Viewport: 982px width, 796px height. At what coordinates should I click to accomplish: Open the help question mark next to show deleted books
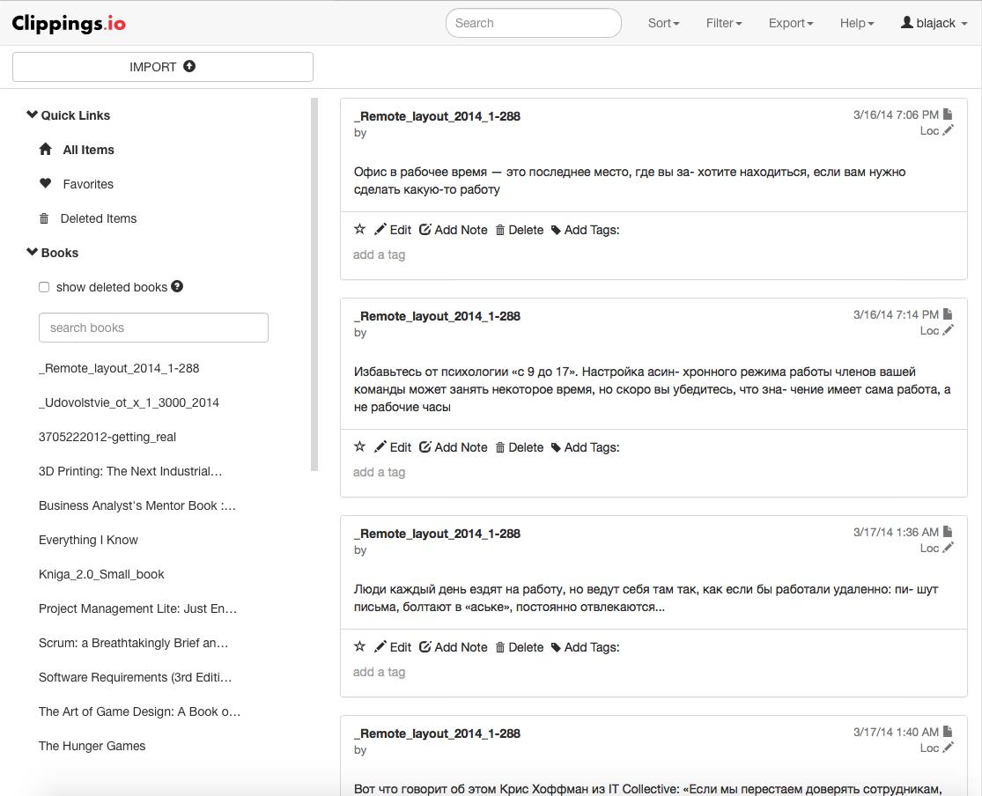tap(177, 286)
